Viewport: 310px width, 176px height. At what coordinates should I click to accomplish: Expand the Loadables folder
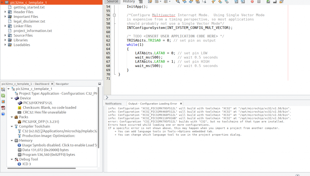tap(5, 45)
